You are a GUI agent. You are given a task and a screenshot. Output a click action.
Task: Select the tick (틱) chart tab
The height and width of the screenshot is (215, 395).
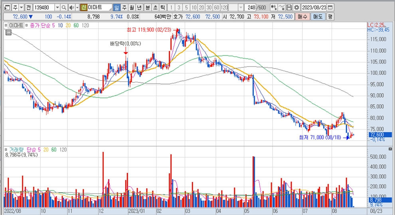[x=162, y=8]
